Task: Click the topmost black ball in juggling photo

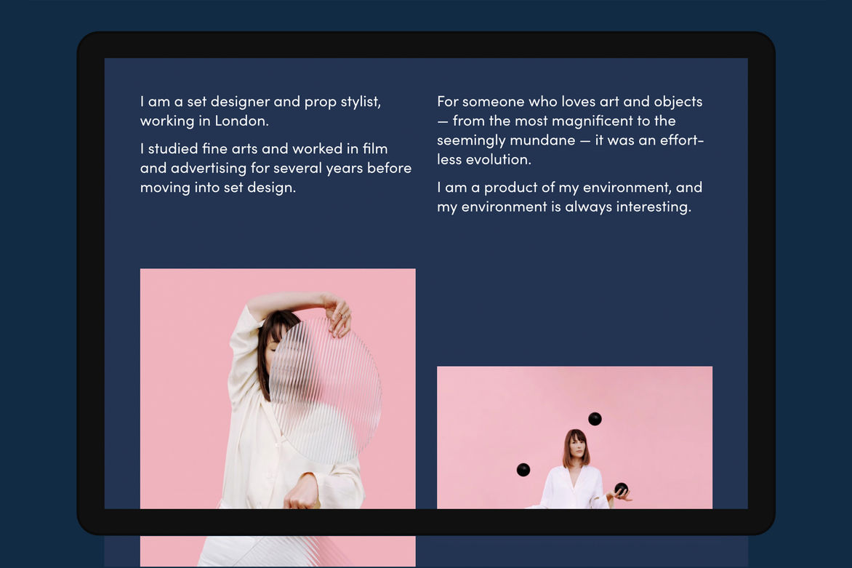Action: point(595,419)
